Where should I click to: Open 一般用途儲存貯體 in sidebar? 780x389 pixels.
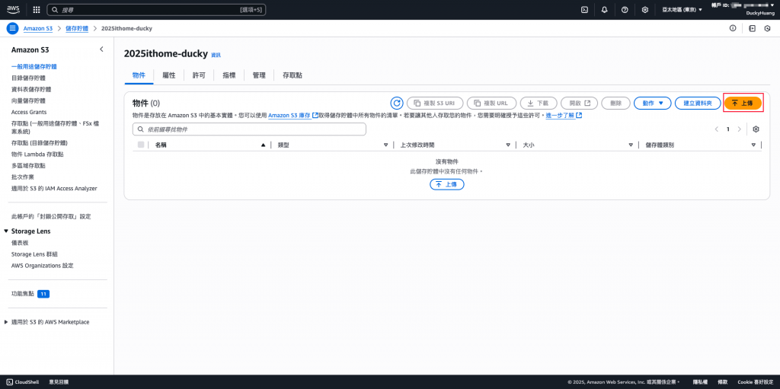click(34, 67)
